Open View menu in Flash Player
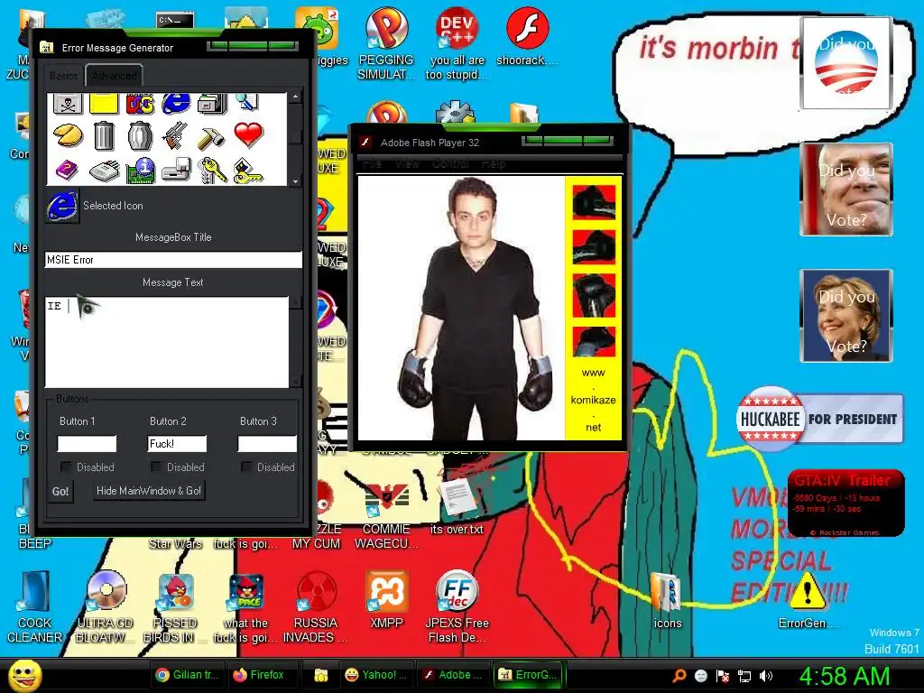The height and width of the screenshot is (693, 924). [407, 164]
